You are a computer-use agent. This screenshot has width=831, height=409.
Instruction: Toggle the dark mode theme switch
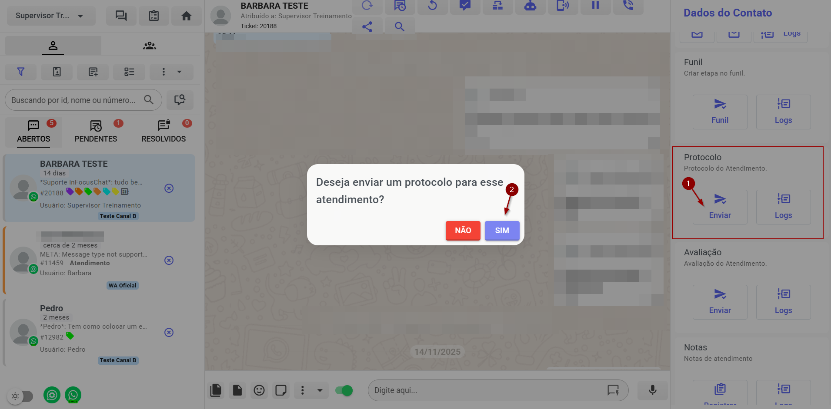(21, 396)
